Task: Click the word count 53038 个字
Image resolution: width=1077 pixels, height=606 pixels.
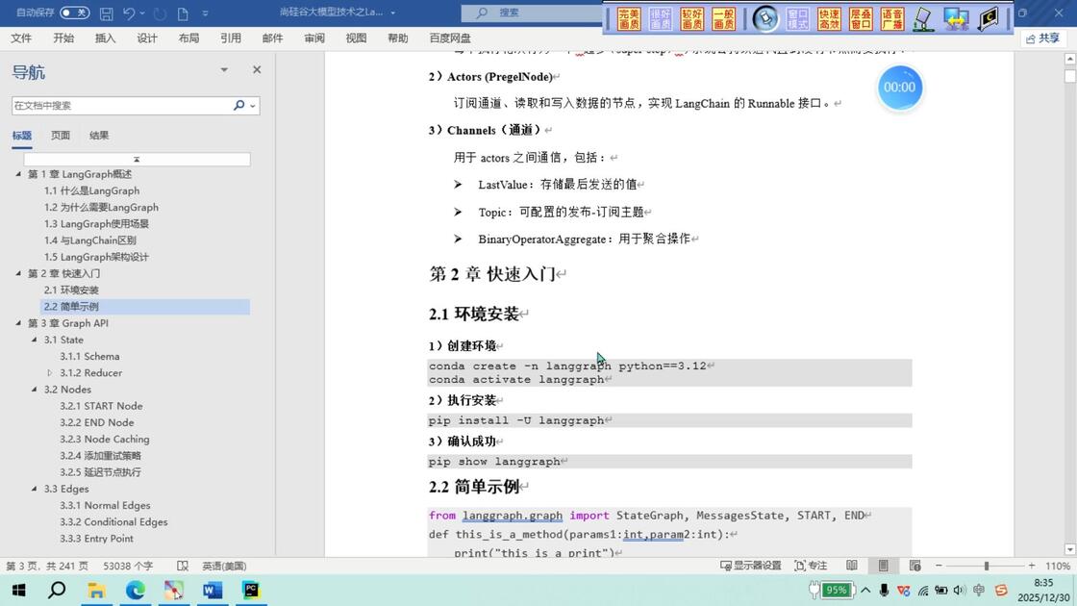Action: [129, 567]
